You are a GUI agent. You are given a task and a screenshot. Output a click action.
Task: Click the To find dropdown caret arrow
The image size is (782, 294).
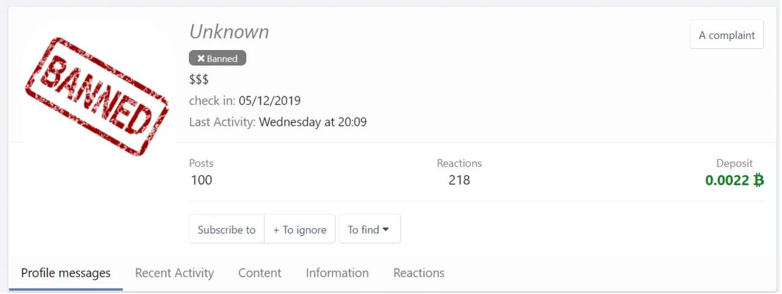click(x=386, y=230)
